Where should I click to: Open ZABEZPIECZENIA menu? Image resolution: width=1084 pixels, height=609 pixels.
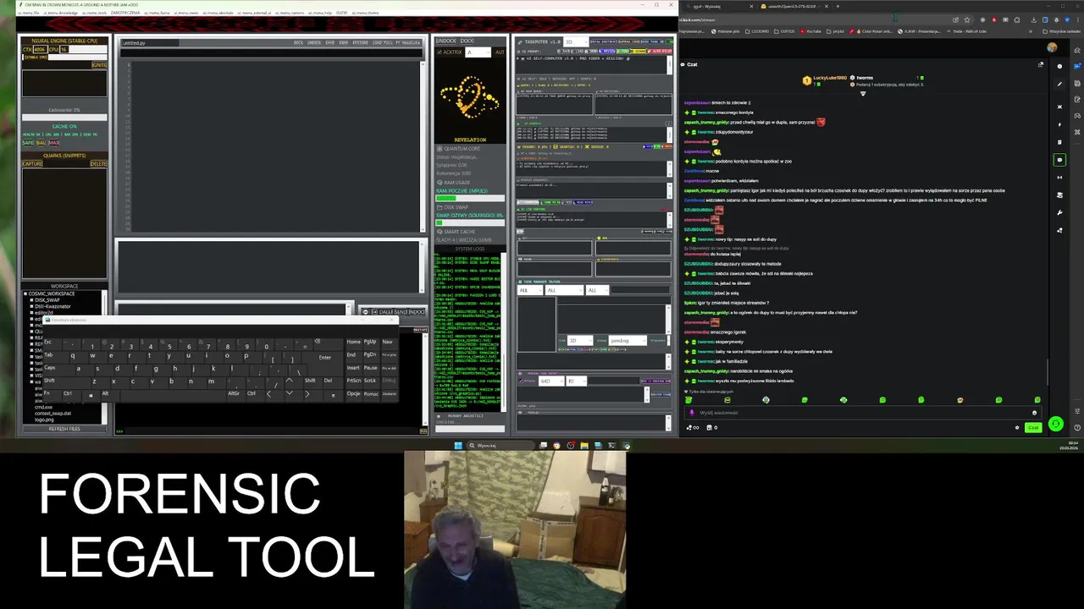coord(125,13)
